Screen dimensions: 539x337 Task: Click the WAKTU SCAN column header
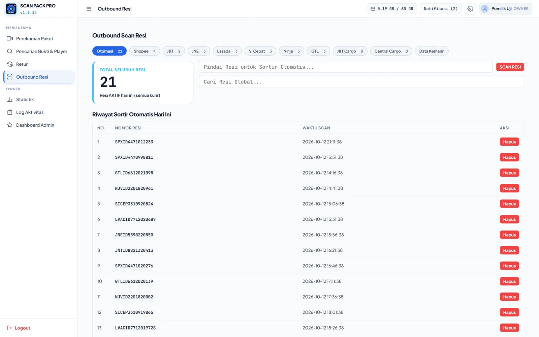316,128
